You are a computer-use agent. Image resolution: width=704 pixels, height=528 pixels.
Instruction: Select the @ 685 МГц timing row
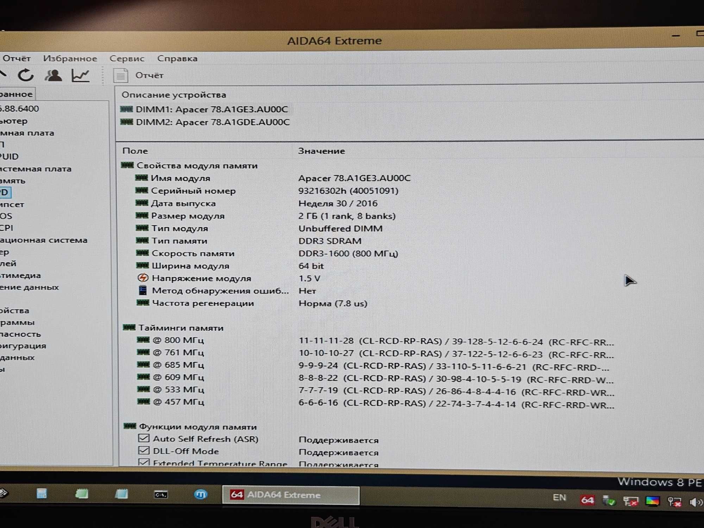[373, 365]
